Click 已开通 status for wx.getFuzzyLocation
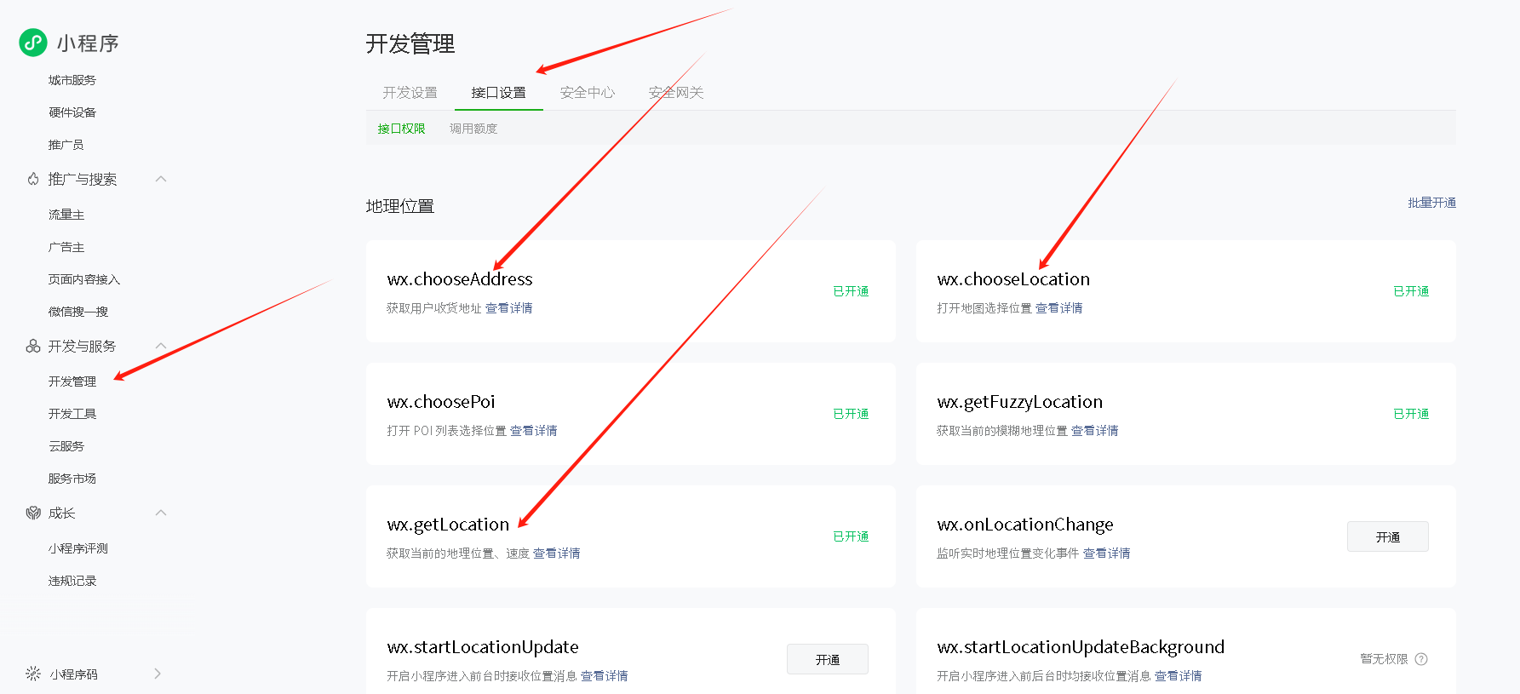This screenshot has height=694, width=1520. coord(1411,414)
